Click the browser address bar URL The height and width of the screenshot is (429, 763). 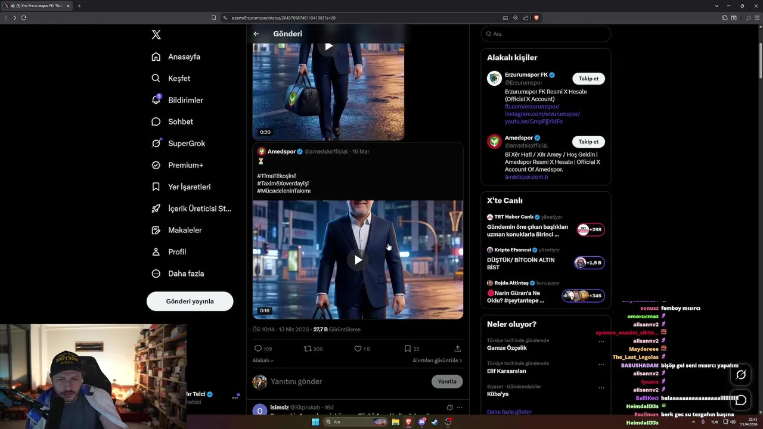[x=283, y=18]
